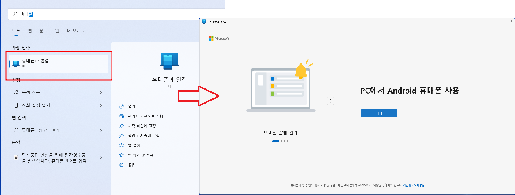
Task: Click the share icon beside 공유
Action: point(122,165)
